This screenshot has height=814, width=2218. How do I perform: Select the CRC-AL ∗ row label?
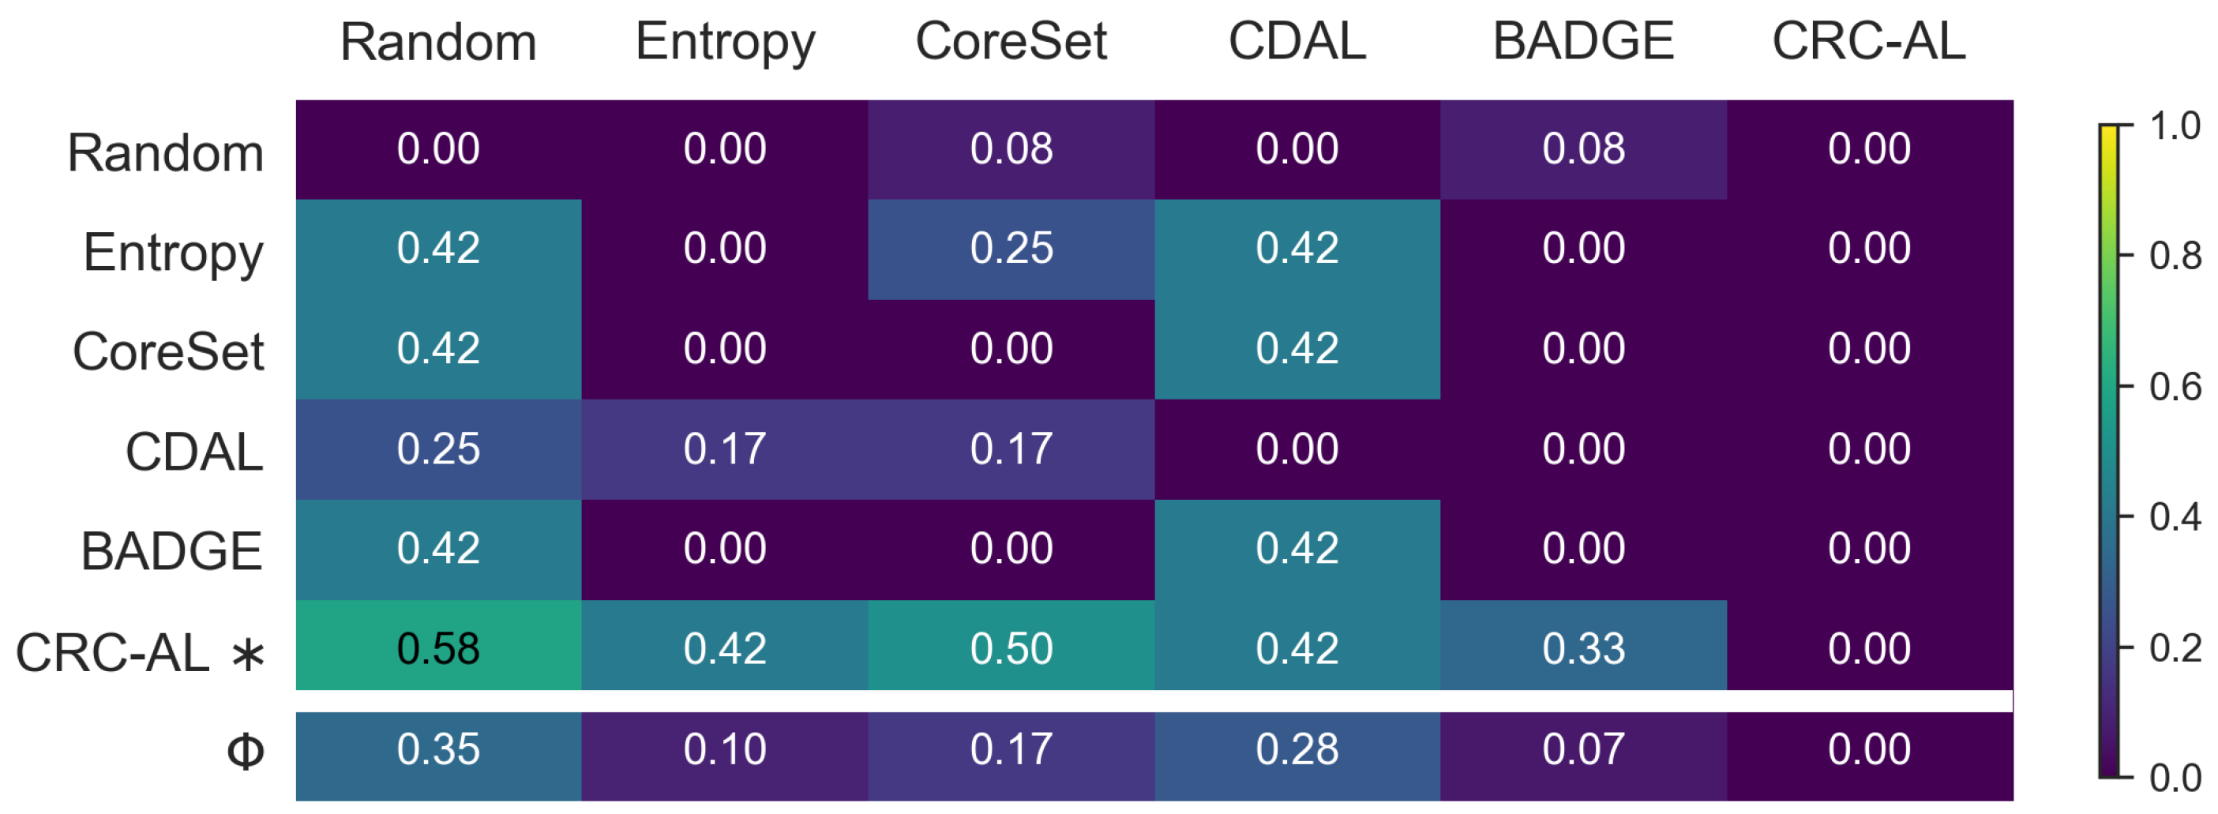141,653
